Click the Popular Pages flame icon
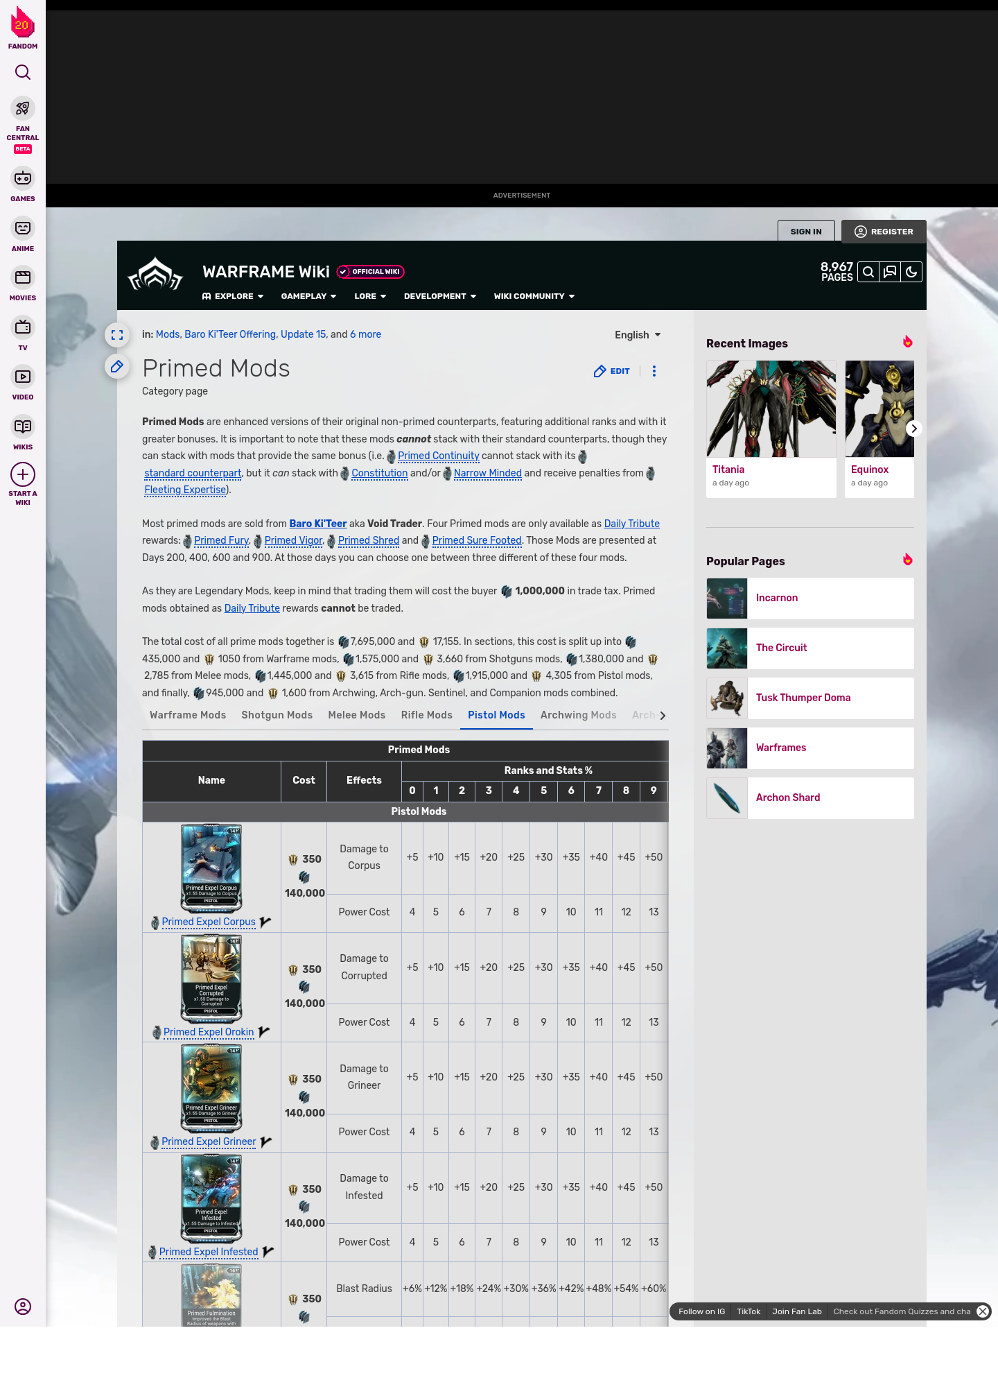Screen dimensions: 998x1387 click(x=908, y=560)
